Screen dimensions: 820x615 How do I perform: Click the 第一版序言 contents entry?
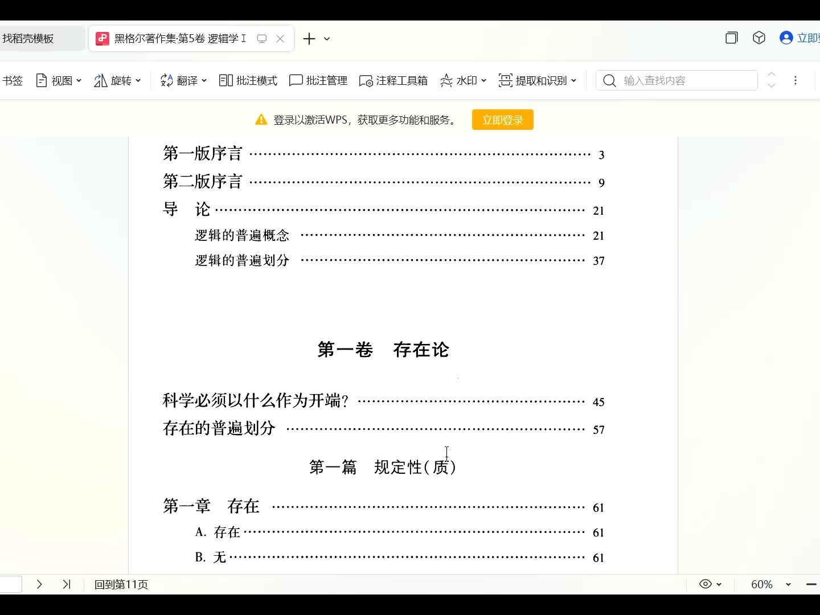click(x=383, y=154)
